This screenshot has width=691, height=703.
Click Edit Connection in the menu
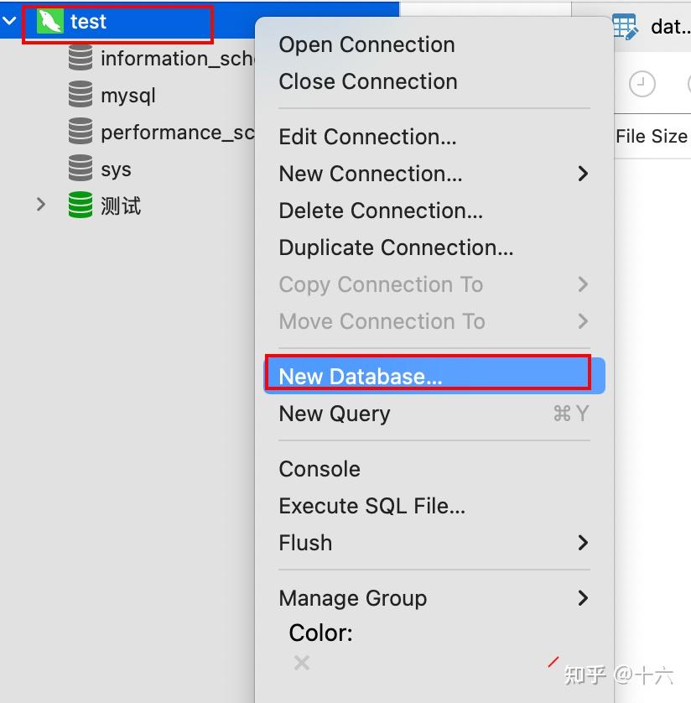click(x=367, y=137)
